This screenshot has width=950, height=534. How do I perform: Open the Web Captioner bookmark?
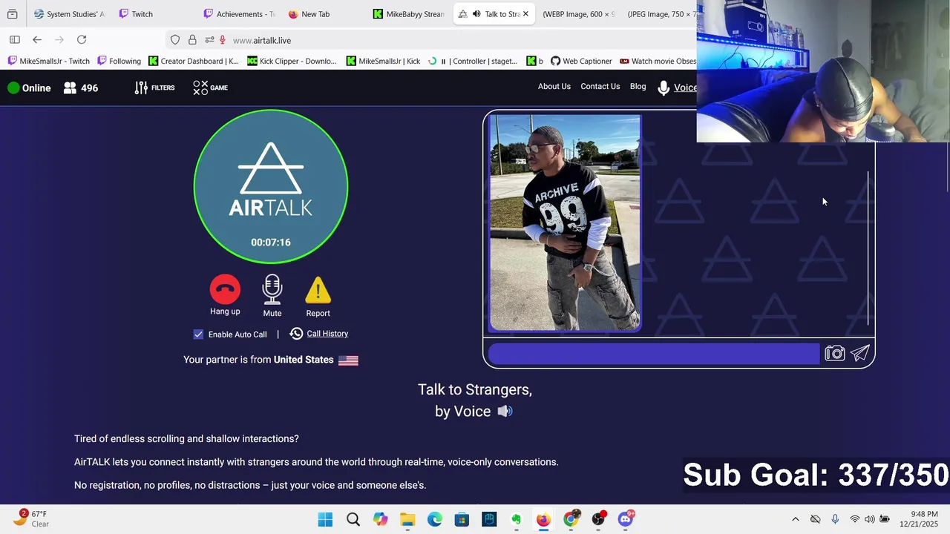(x=581, y=62)
